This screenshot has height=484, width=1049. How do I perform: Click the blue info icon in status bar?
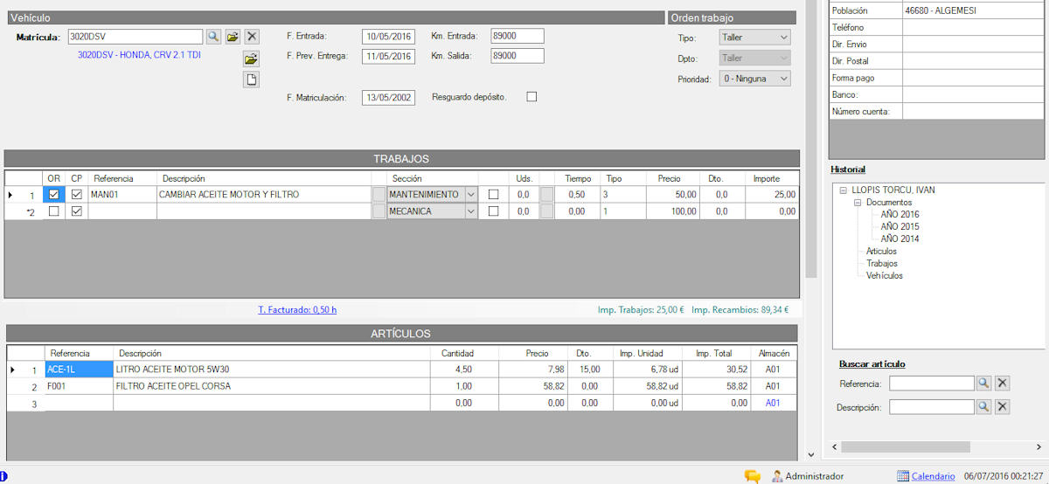point(3,476)
